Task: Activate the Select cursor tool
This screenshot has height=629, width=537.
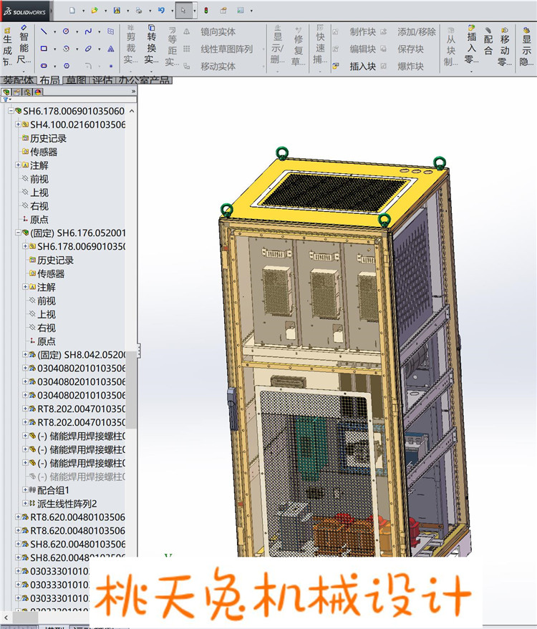Action: [183, 11]
